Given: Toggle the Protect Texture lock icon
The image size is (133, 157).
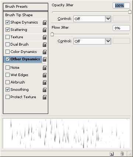Looking at the screenshot, I should [45, 97].
